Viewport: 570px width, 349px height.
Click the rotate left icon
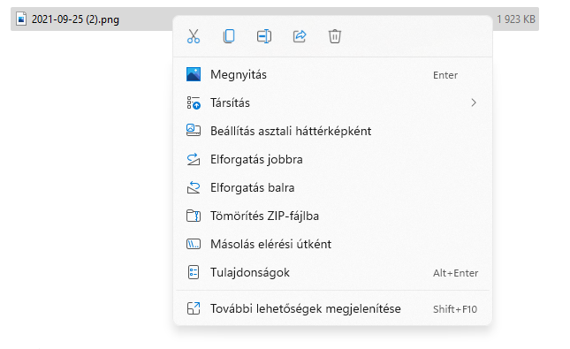(x=194, y=187)
